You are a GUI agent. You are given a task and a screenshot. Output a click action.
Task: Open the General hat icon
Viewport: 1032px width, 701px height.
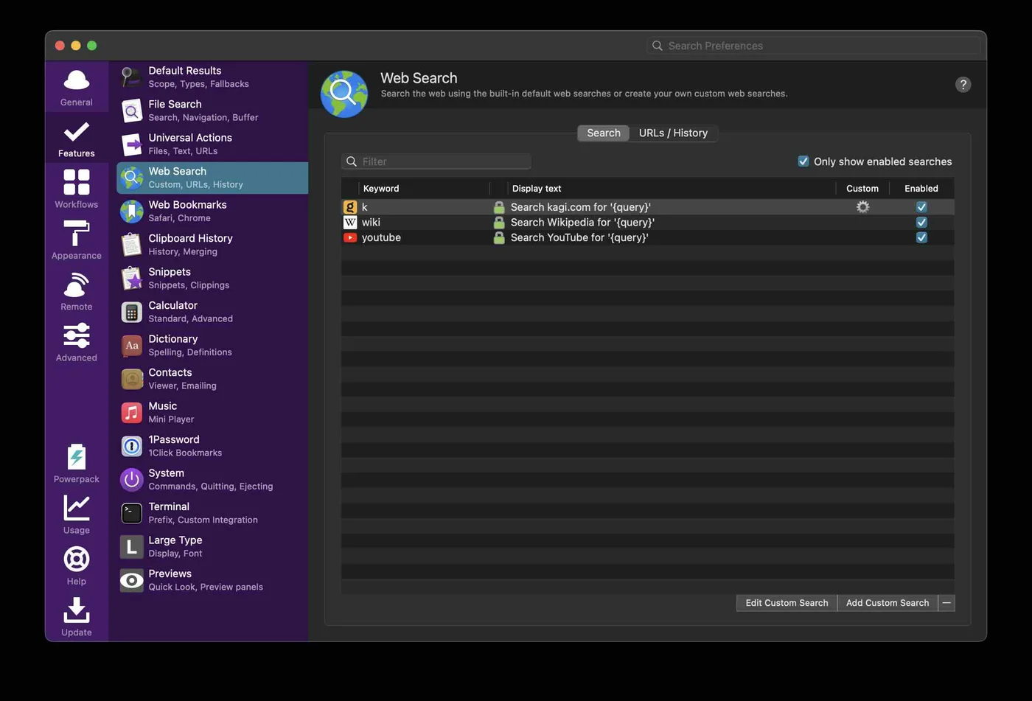[x=77, y=80]
